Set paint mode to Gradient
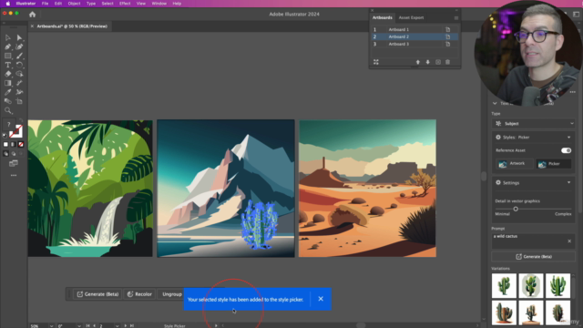Viewport: 583px width, 328px height. pos(14,144)
